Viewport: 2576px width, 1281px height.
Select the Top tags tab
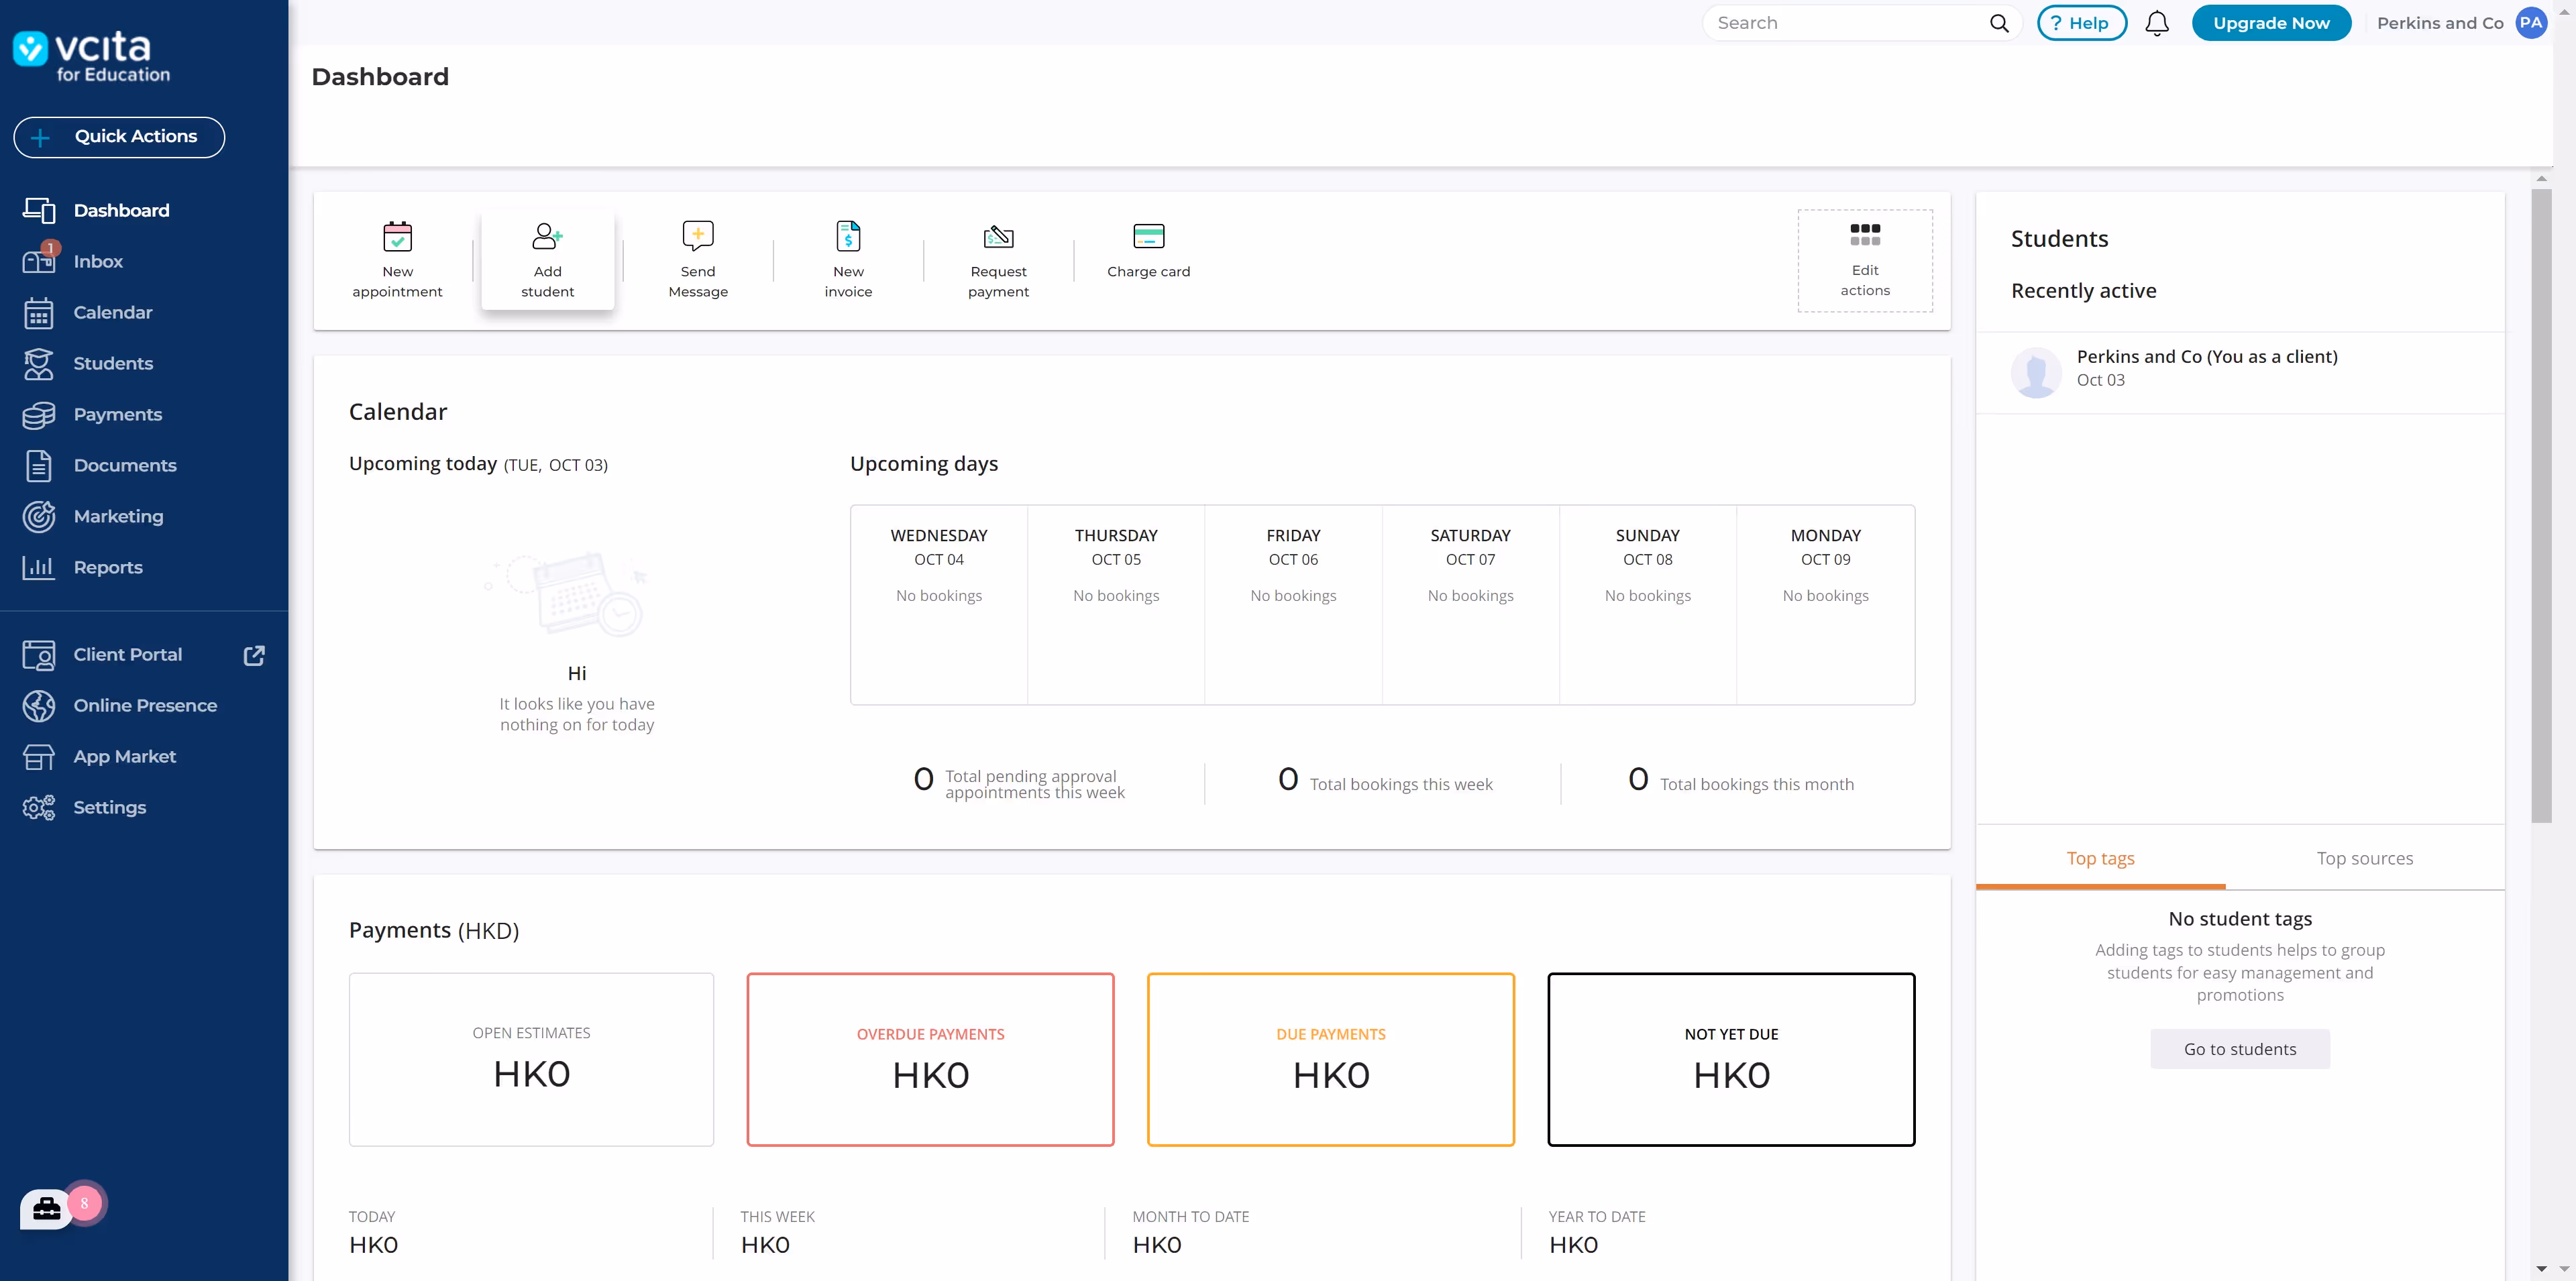coord(2100,858)
